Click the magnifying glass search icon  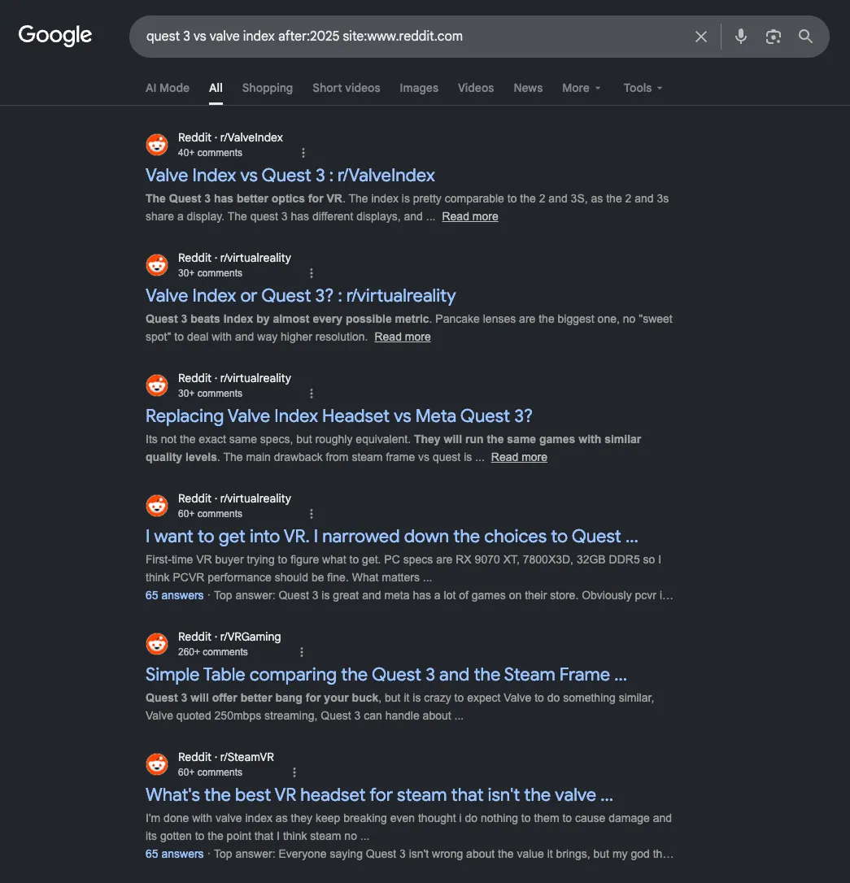pyautogui.click(x=805, y=37)
